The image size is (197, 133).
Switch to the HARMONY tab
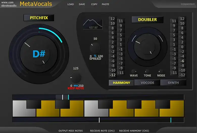point(121,83)
